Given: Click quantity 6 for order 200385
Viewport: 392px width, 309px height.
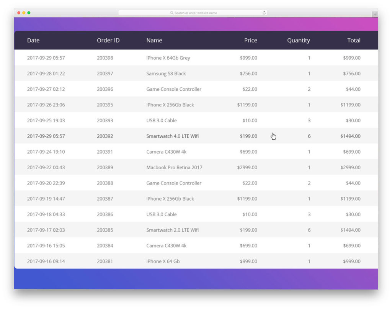Looking at the screenshot, I should (x=309, y=230).
